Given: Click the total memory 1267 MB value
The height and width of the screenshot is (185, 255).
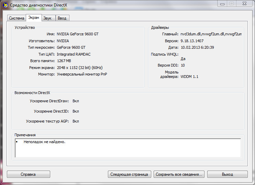Looking at the screenshot, I should (64, 61).
